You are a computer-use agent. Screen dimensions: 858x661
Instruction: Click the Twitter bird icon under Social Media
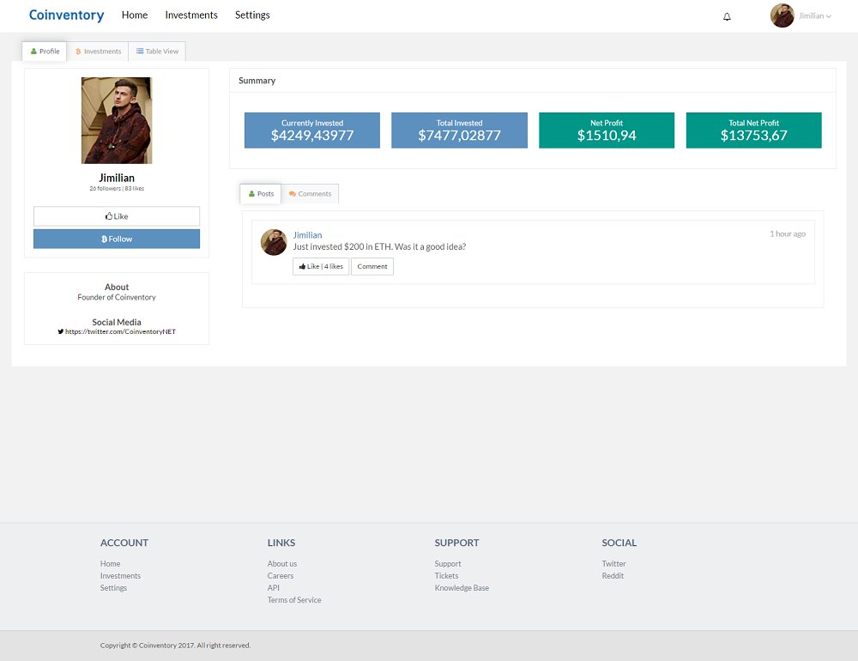pos(61,331)
